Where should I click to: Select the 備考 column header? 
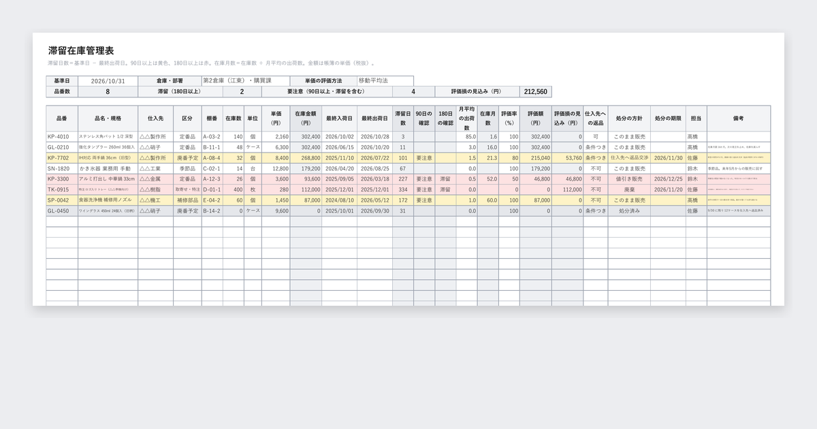739,118
